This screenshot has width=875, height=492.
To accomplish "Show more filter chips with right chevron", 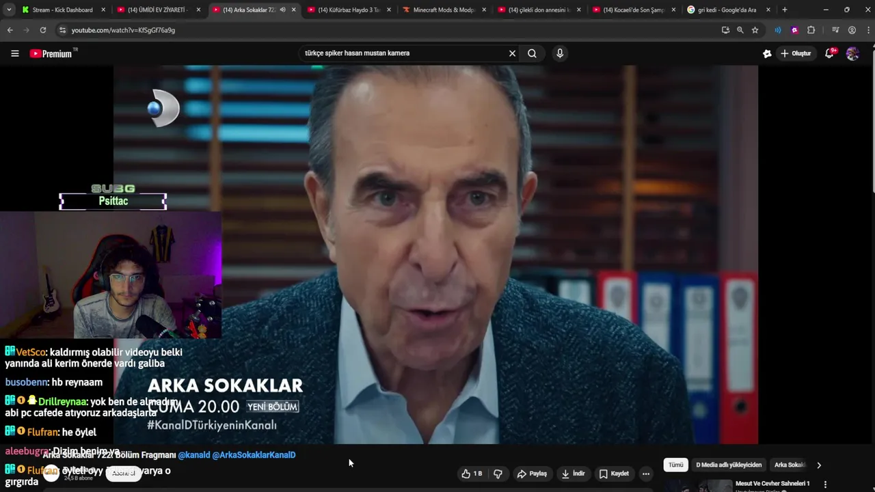I will tap(818, 465).
